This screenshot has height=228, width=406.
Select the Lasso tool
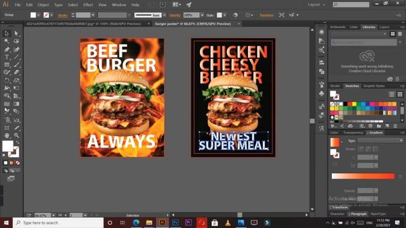16,41
